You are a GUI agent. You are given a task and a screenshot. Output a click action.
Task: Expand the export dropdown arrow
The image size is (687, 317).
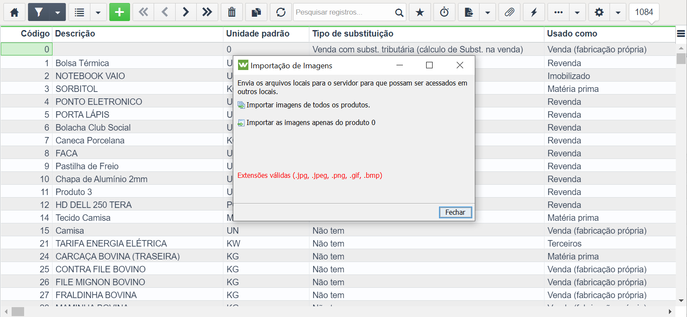(488, 12)
